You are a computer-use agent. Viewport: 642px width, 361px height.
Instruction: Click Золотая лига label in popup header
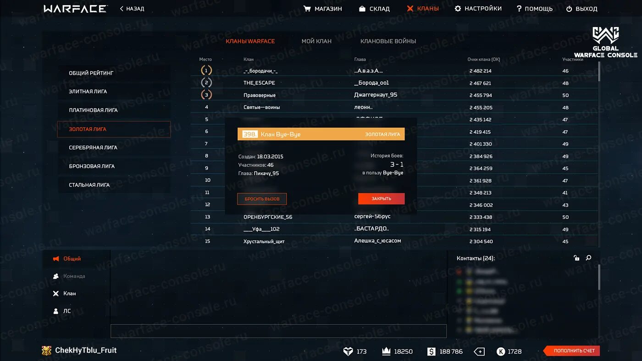(382, 134)
